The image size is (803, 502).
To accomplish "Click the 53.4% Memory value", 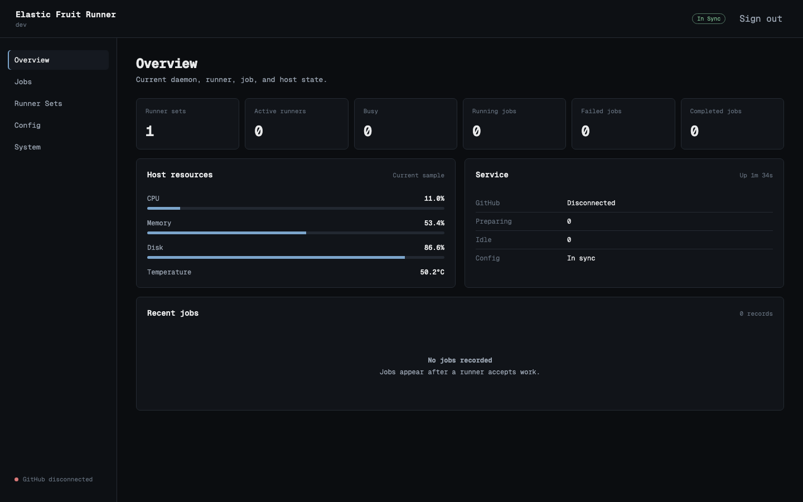I will pos(434,223).
